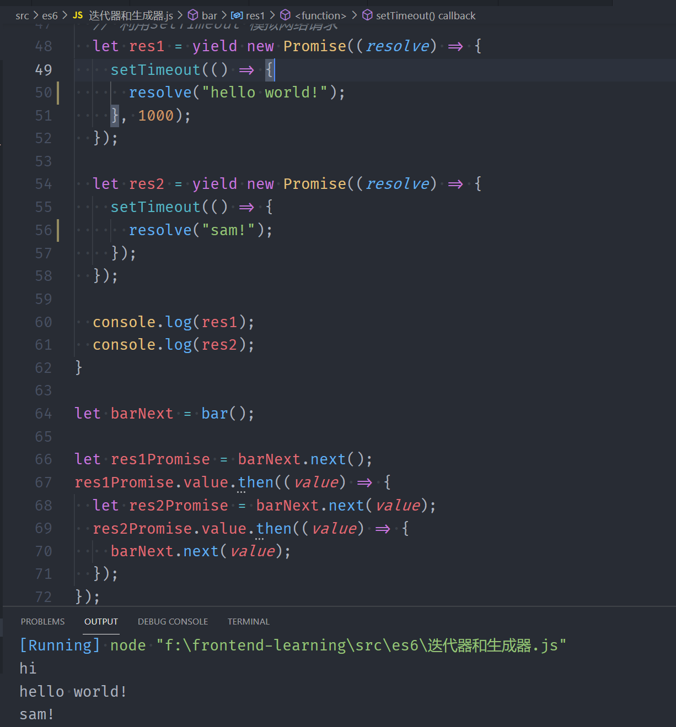Expand the chevron between src and es6

coord(35,15)
